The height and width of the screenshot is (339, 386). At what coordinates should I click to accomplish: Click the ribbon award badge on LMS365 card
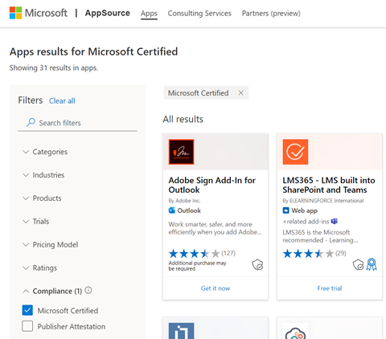tap(372, 264)
